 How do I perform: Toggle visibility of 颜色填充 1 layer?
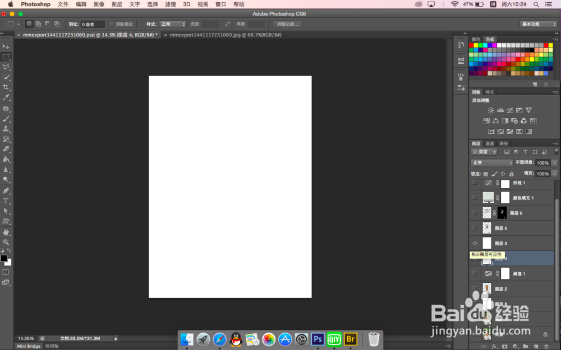[475, 198]
